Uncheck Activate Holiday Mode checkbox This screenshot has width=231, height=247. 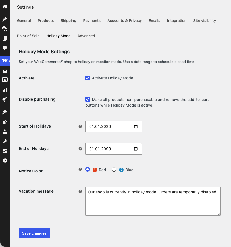tap(88, 78)
